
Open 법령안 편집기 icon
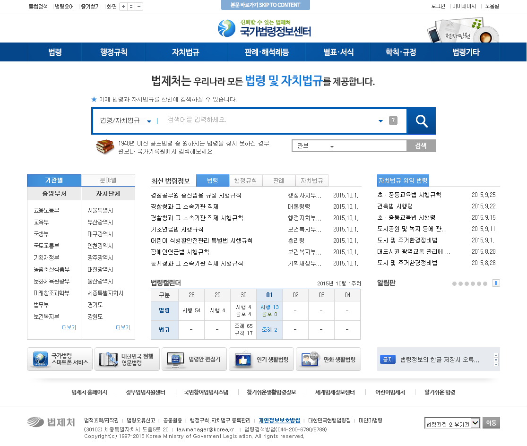click(x=194, y=359)
